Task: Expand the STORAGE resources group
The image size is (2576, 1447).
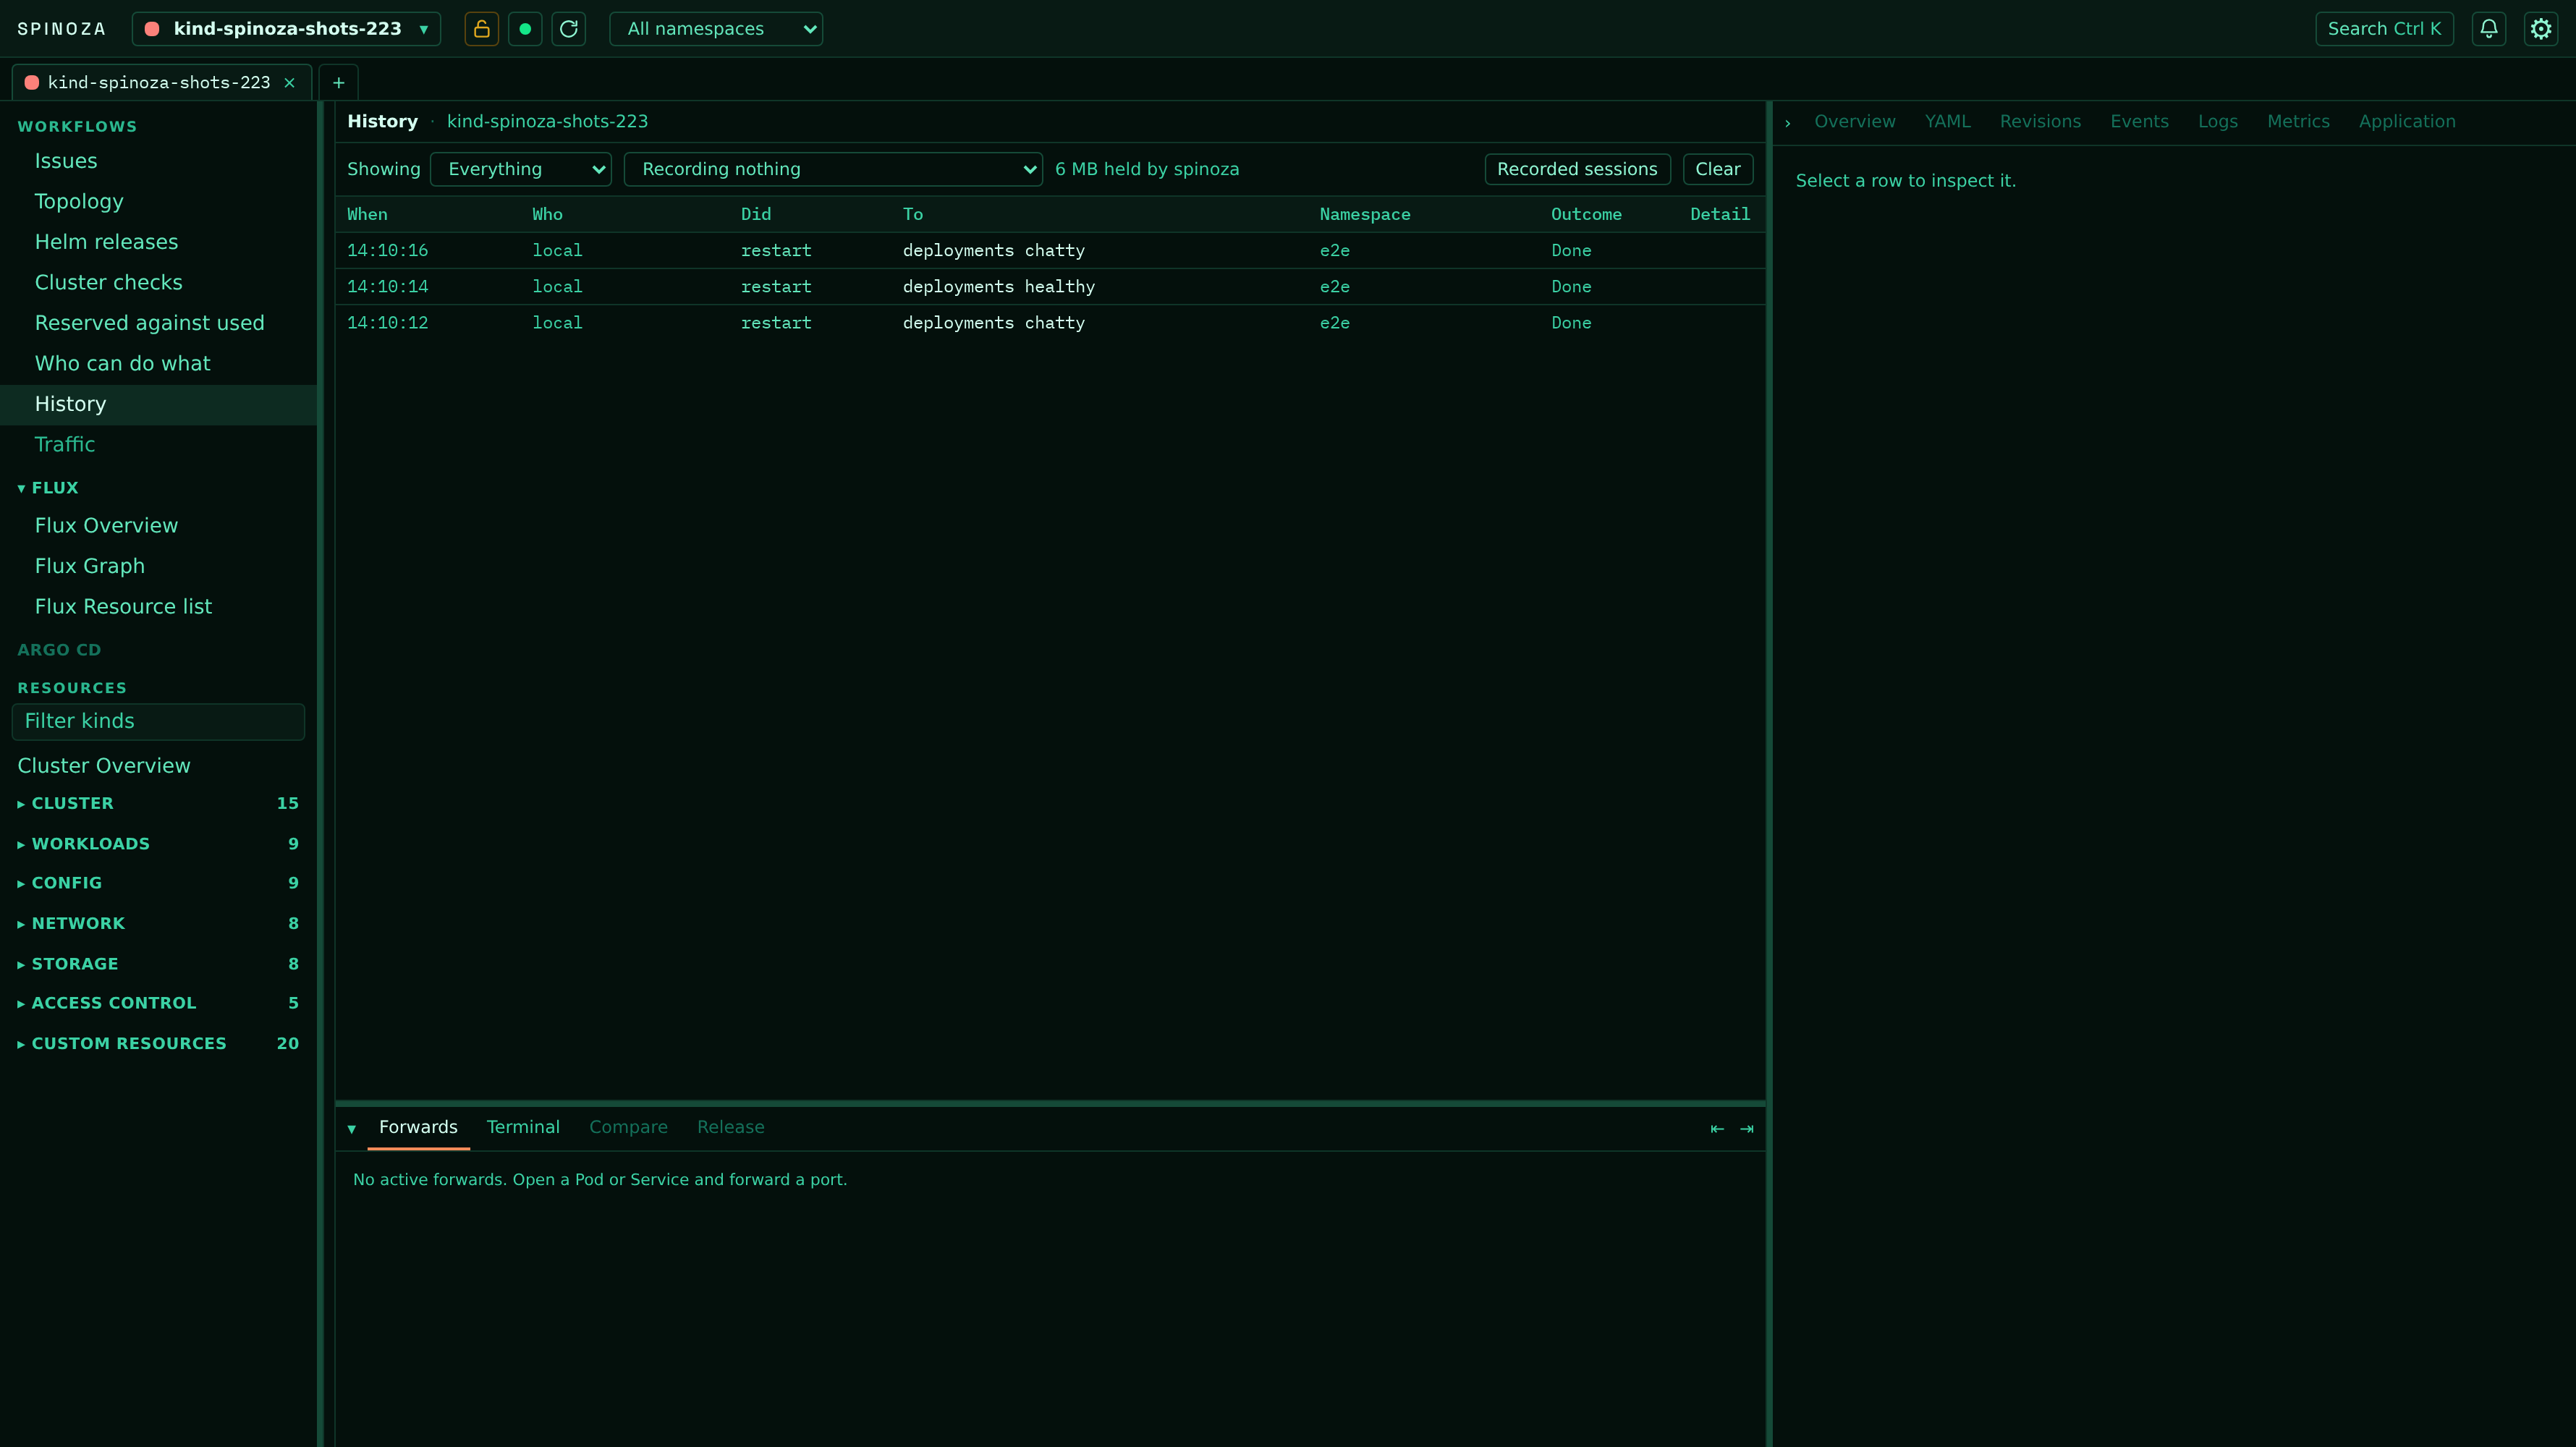Action: [158, 964]
